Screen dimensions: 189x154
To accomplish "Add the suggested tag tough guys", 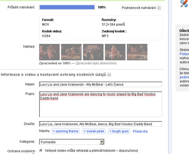I will click(x=119, y=131).
